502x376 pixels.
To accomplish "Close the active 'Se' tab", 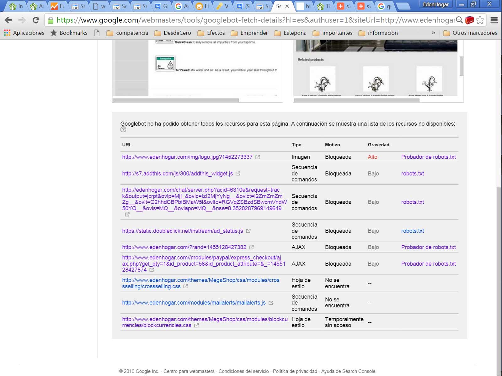I will tap(287, 6).
